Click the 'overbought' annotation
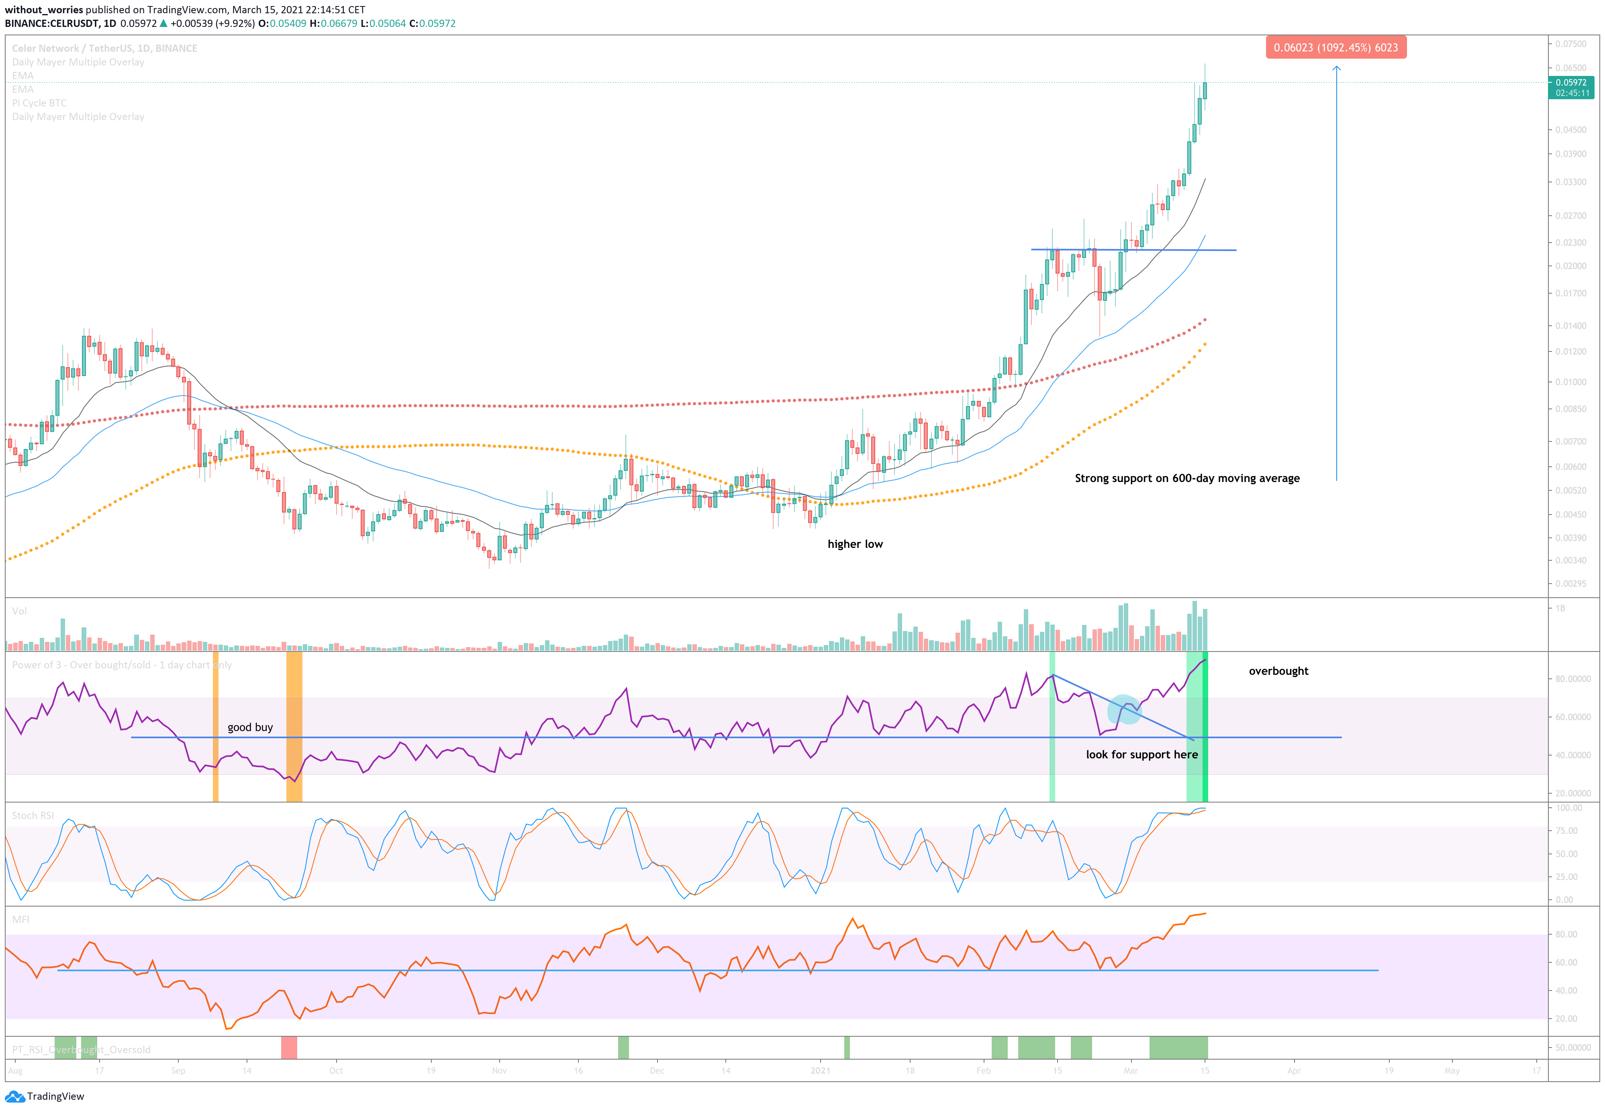Screen dimensions: 1605x1111 [x=1278, y=671]
